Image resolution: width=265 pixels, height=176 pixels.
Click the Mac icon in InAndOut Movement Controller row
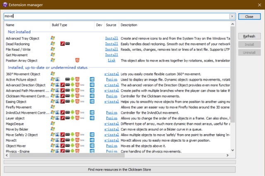click(x=58, y=112)
